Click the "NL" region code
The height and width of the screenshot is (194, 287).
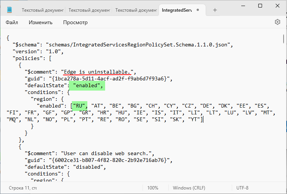pos(31,120)
